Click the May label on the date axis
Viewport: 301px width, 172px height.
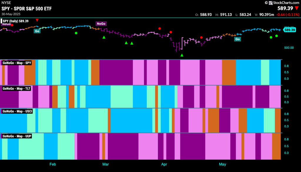click(x=223, y=164)
